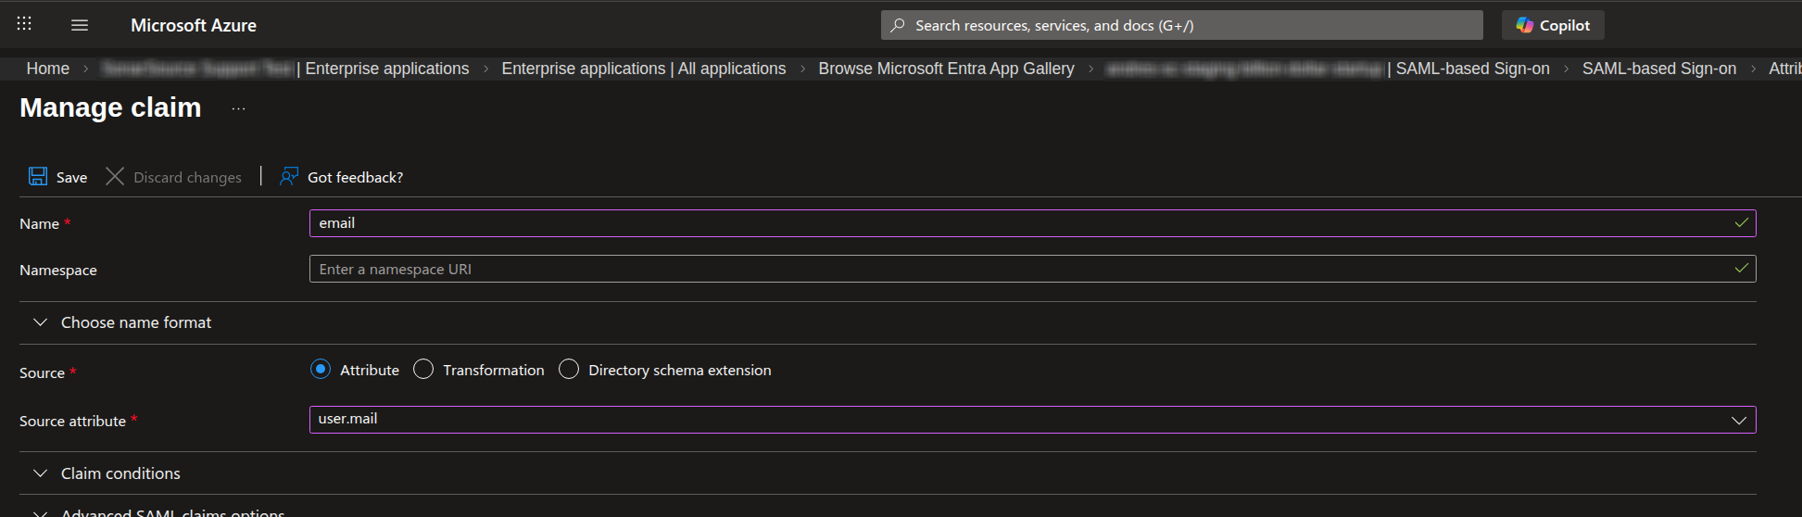
Task: Click the Discard changes X icon
Action: [x=115, y=176]
